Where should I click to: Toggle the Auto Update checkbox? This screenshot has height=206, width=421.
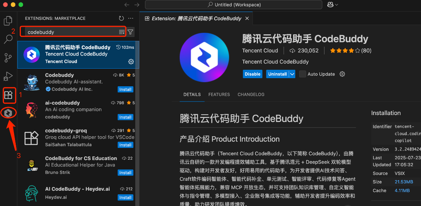(303, 74)
